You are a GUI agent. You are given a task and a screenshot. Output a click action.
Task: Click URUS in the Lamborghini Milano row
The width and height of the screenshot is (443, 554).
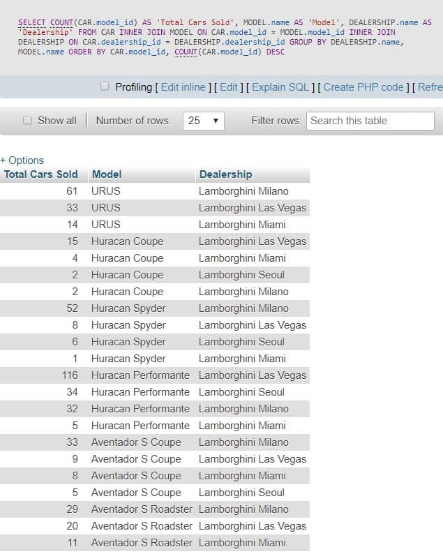pyautogui.click(x=105, y=191)
